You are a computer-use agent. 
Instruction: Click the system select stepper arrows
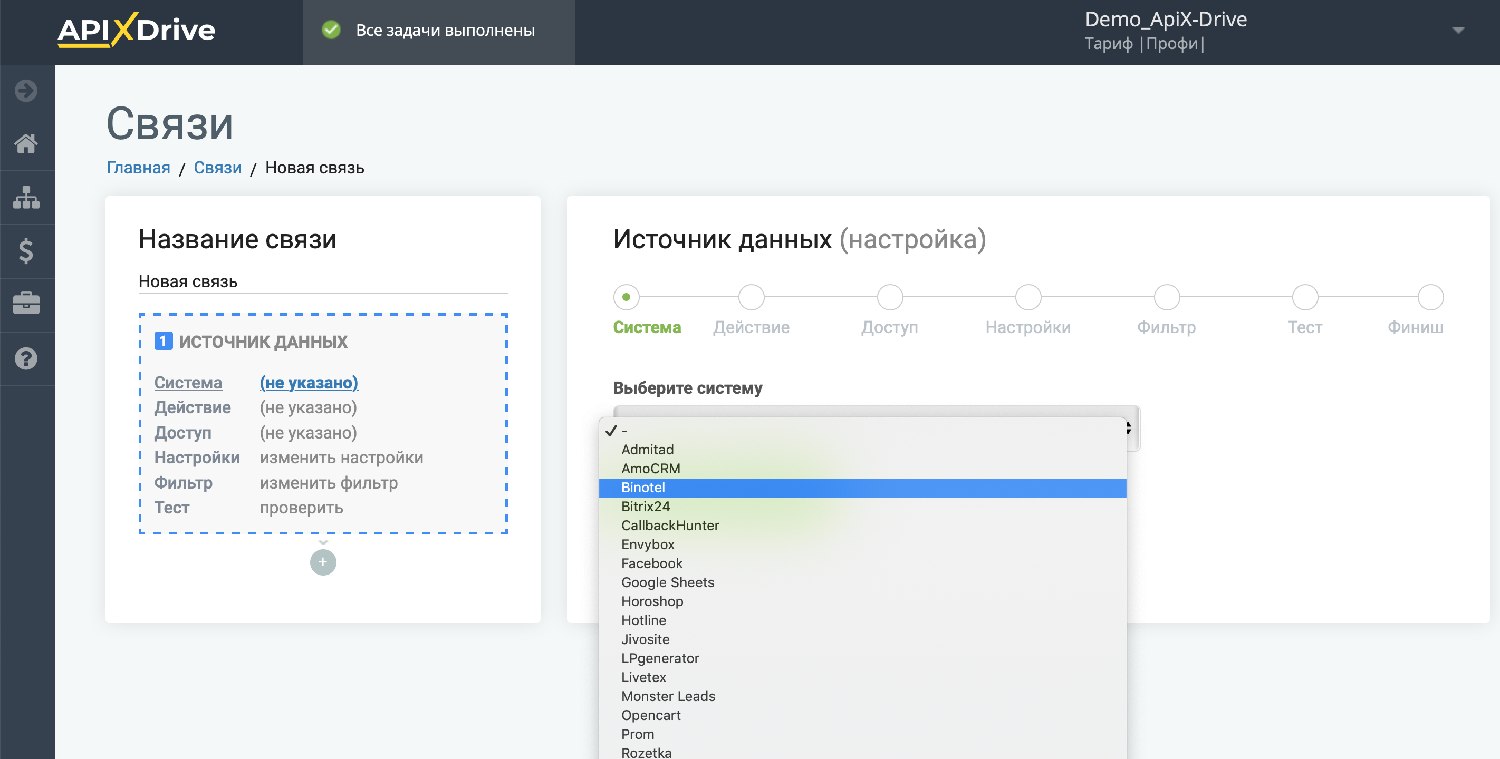point(1129,428)
